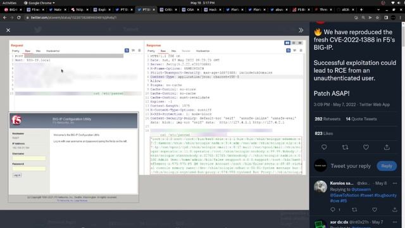
Task: Click your profile avatar beside reply box
Action: click(320, 165)
